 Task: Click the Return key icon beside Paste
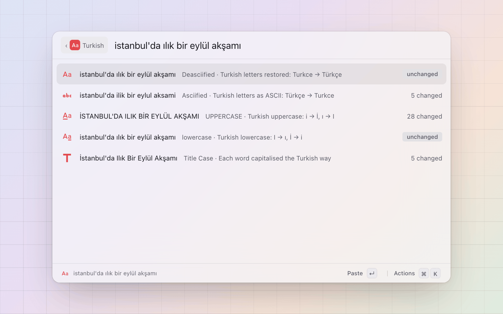[372, 274]
